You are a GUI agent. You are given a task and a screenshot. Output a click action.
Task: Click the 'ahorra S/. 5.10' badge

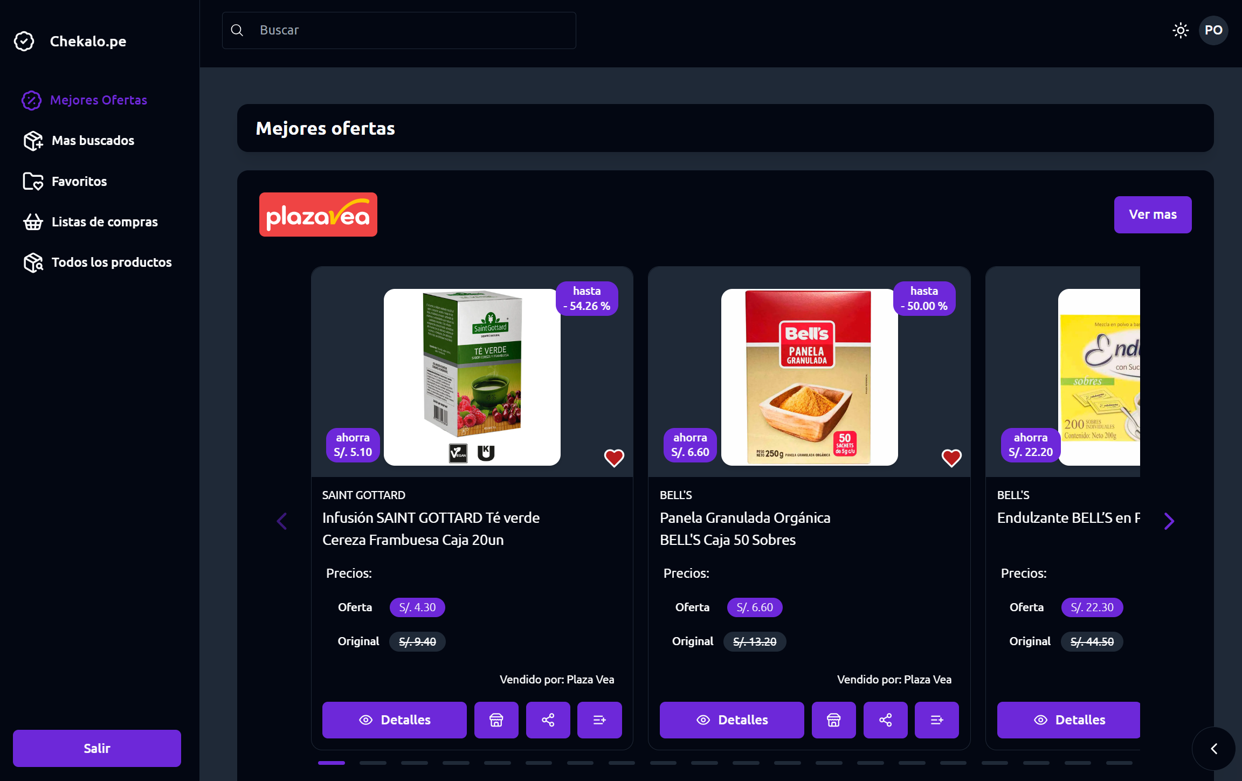point(353,445)
